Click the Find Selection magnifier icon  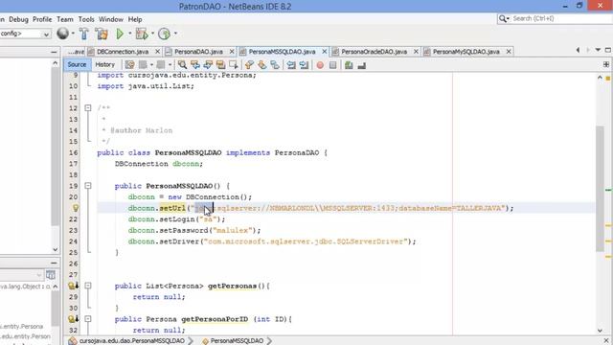pos(182,65)
